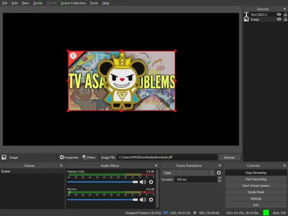The image size is (288, 216).
Task: Click the Exit button
Action: 256,205
